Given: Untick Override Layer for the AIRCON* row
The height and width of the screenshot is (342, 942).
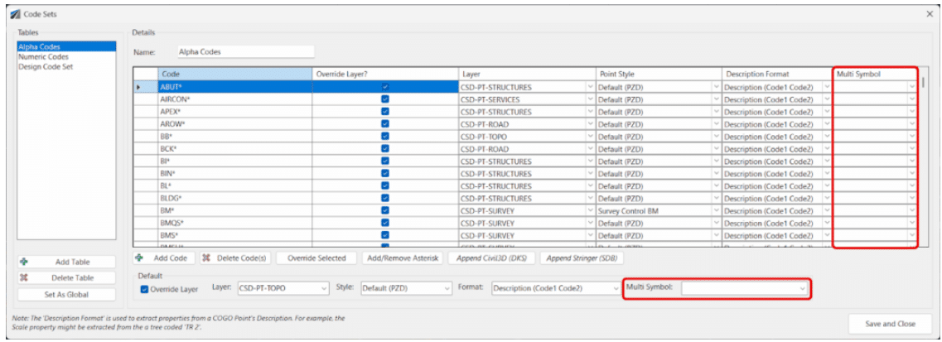Looking at the screenshot, I should [385, 99].
